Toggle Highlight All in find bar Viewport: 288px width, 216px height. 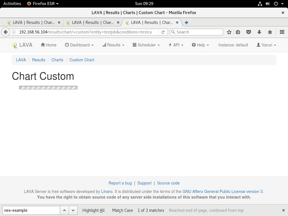pos(93,210)
